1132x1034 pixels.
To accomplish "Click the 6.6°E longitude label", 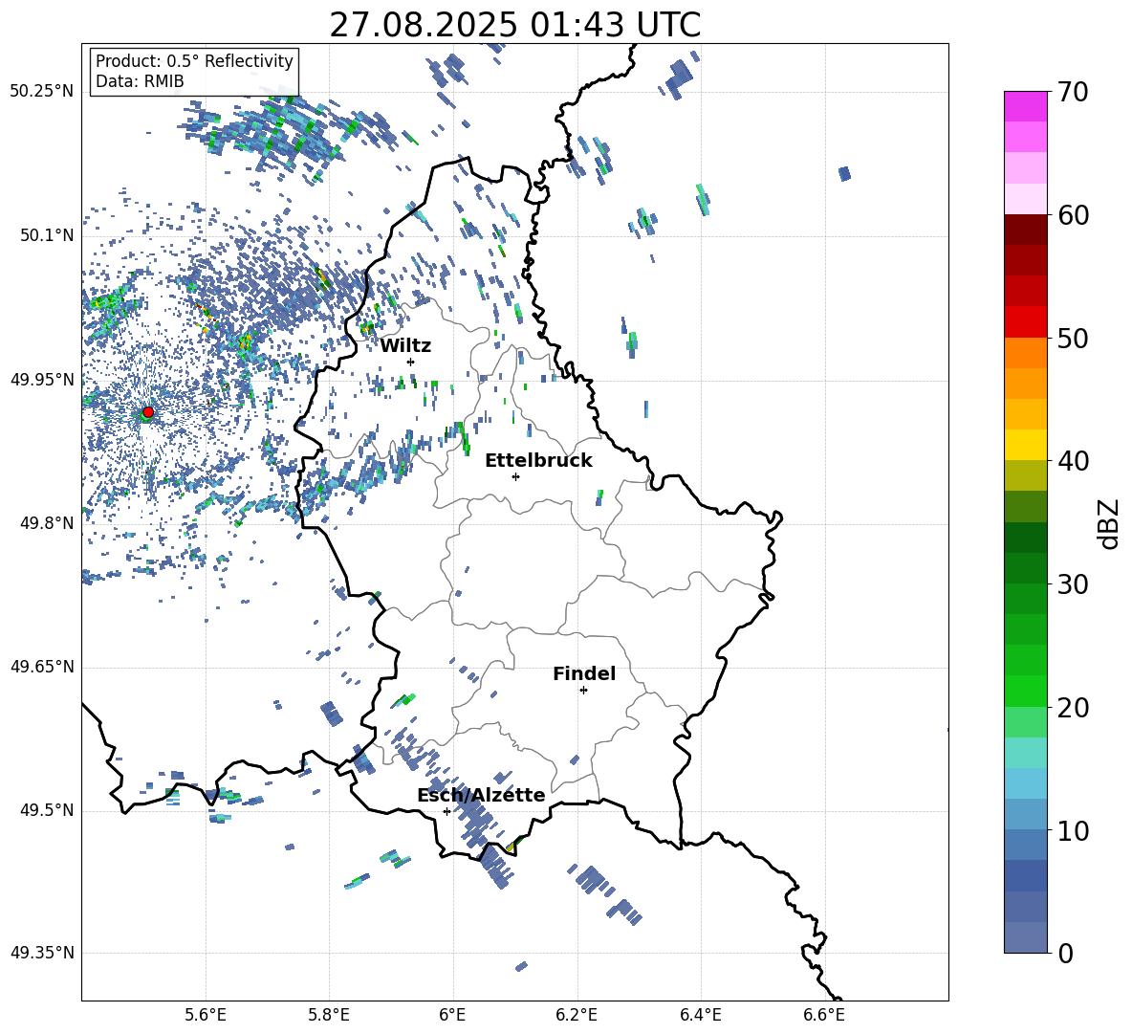I will click(x=824, y=1015).
